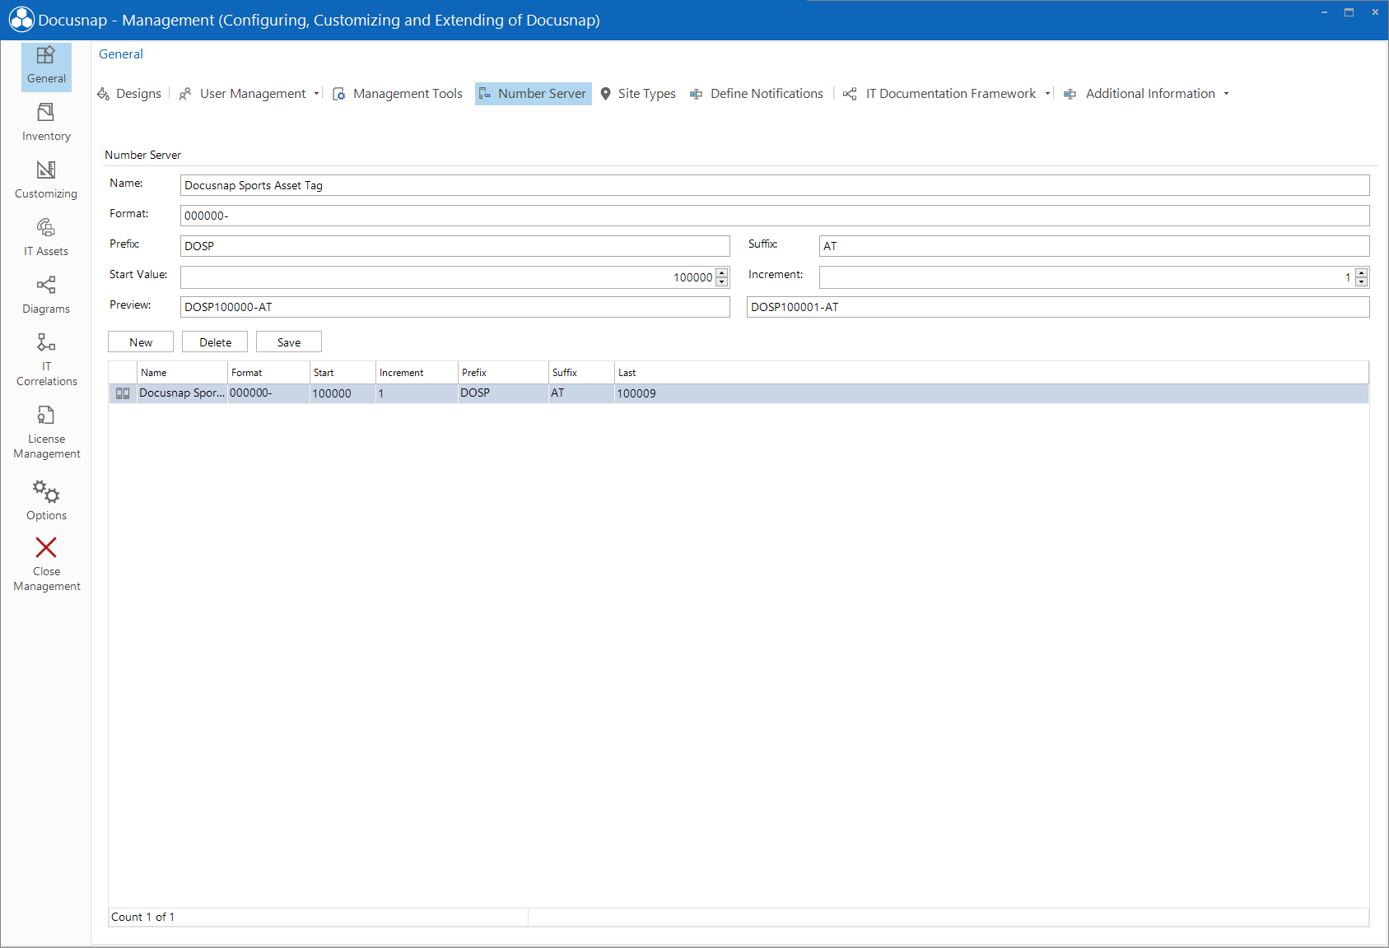Viewport: 1389px width, 948px height.
Task: Click into the Format input field
Action: (775, 216)
